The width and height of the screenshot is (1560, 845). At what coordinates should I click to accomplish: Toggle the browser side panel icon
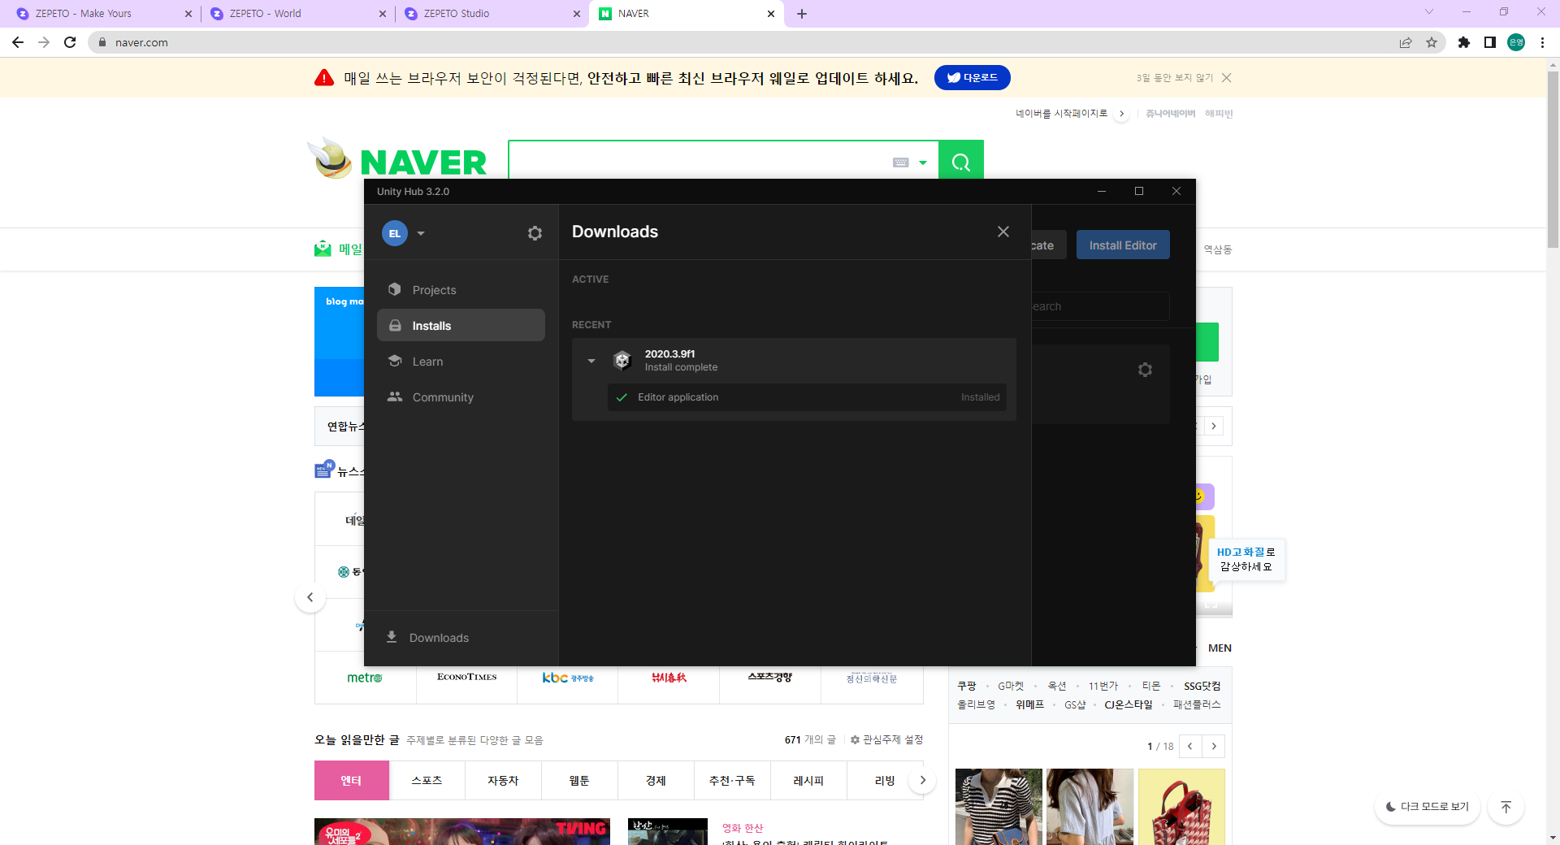1490,42
